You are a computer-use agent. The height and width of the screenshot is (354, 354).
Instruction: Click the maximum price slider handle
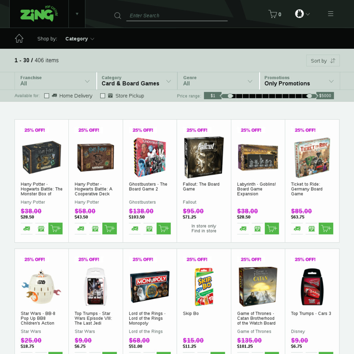309,96
